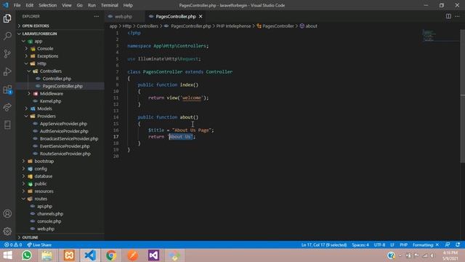Open XAMPP from the taskbar
This screenshot has height=262, width=465.
(69, 255)
